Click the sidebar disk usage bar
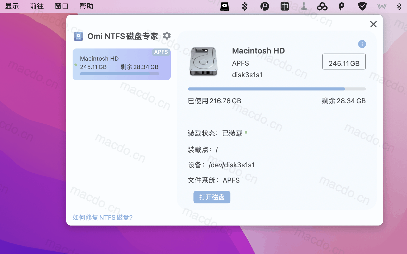This screenshot has width=407, height=254. (120, 74)
